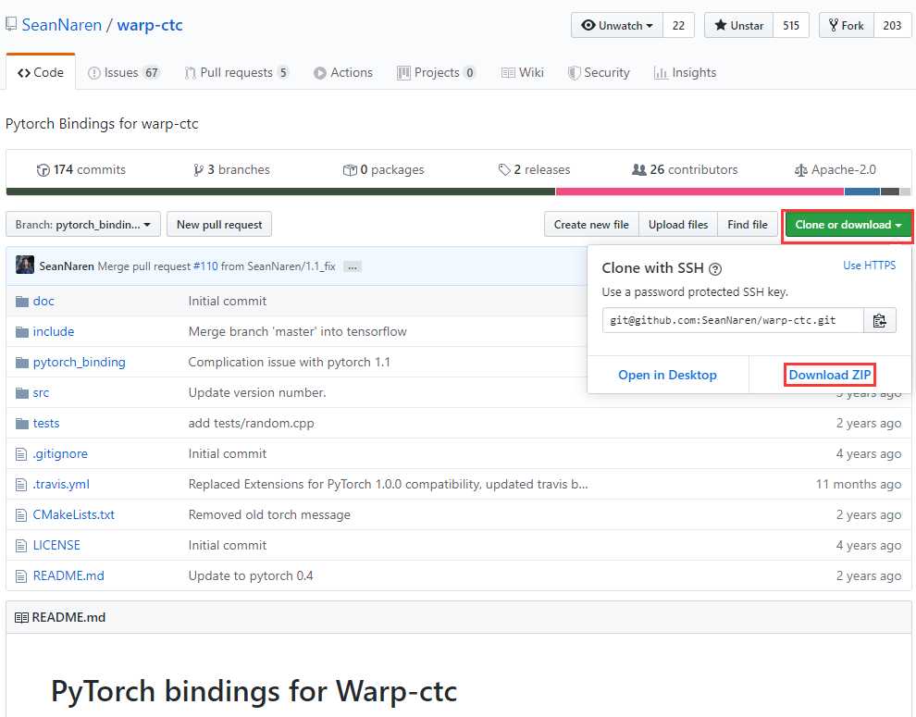Unstar the warp-ctc repository
The image size is (916, 717).
[739, 25]
